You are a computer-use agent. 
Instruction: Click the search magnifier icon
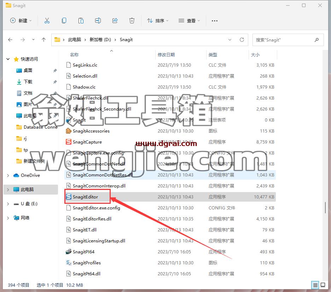point(317,40)
